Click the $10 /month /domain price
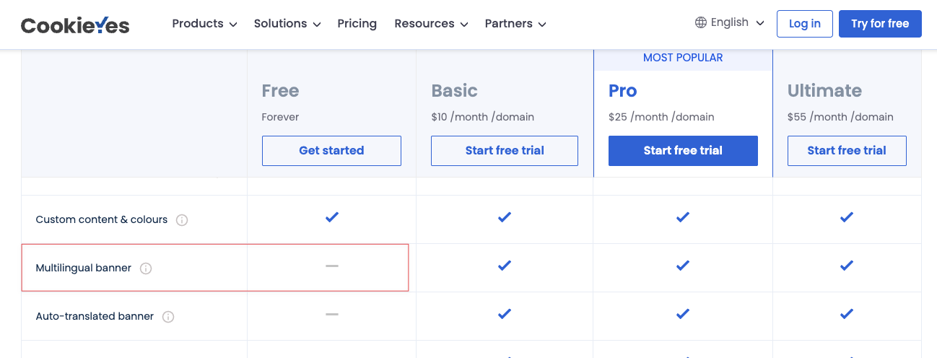The width and height of the screenshot is (937, 358). (x=483, y=117)
